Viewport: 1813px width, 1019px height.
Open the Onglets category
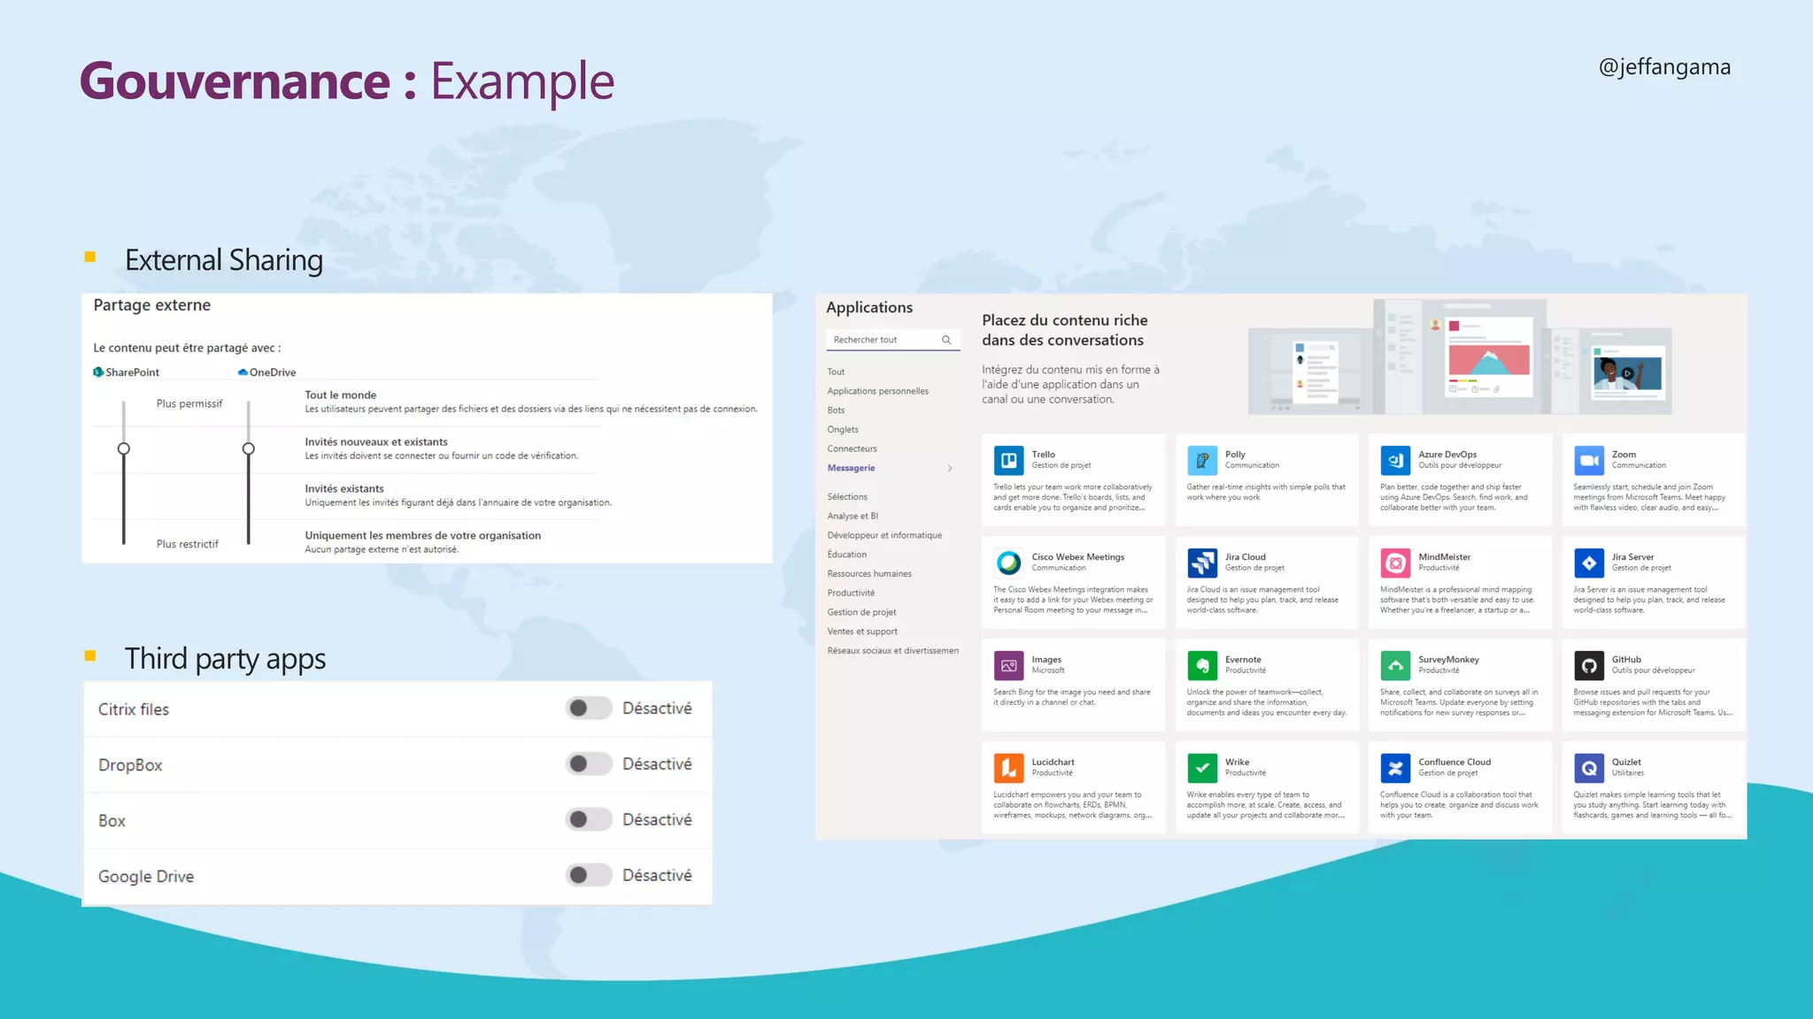843,430
